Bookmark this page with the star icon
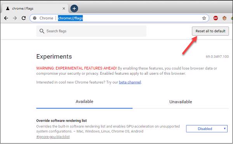This screenshot has height=144, width=233. (x=204, y=18)
